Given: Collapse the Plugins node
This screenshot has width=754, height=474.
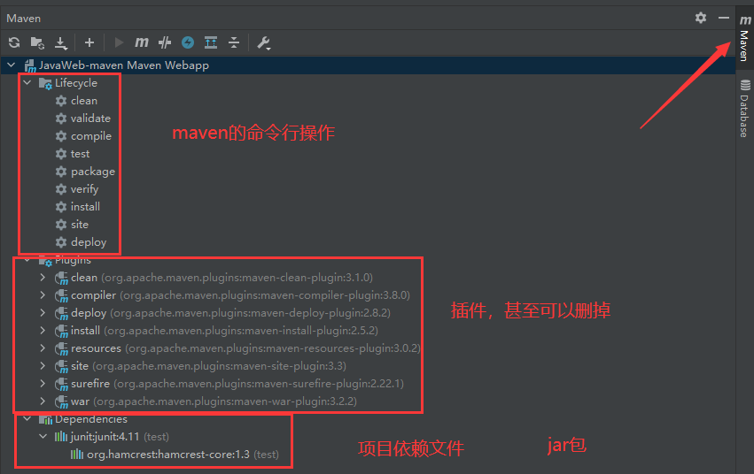Looking at the screenshot, I should (x=27, y=260).
